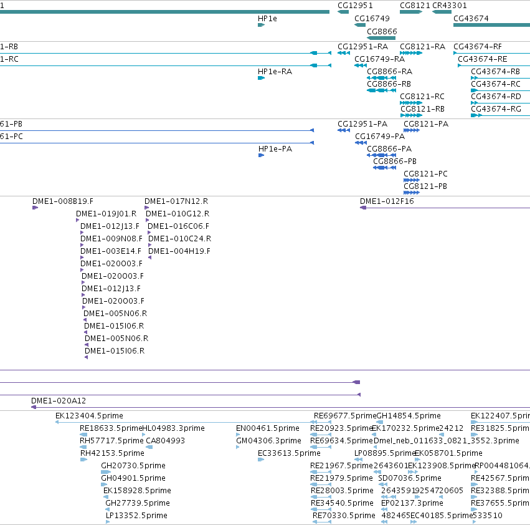Select transcript CG43674-RC label
The height and width of the screenshot is (525, 530).
pos(496,84)
